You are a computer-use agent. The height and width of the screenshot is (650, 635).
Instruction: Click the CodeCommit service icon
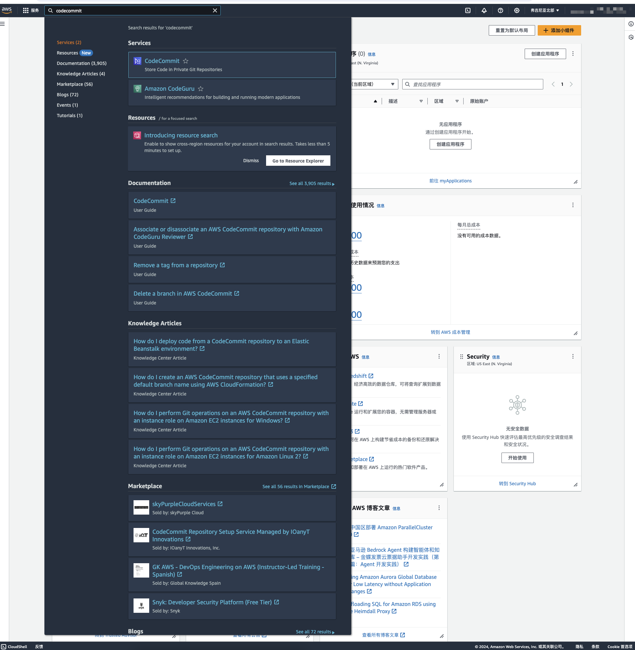137,61
